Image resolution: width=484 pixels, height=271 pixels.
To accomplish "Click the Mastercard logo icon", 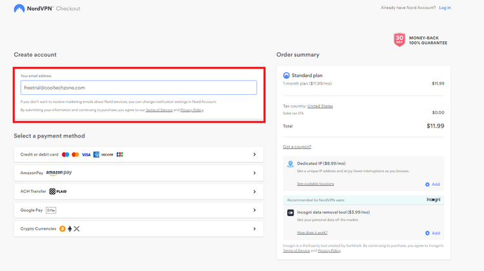I will [76, 155].
